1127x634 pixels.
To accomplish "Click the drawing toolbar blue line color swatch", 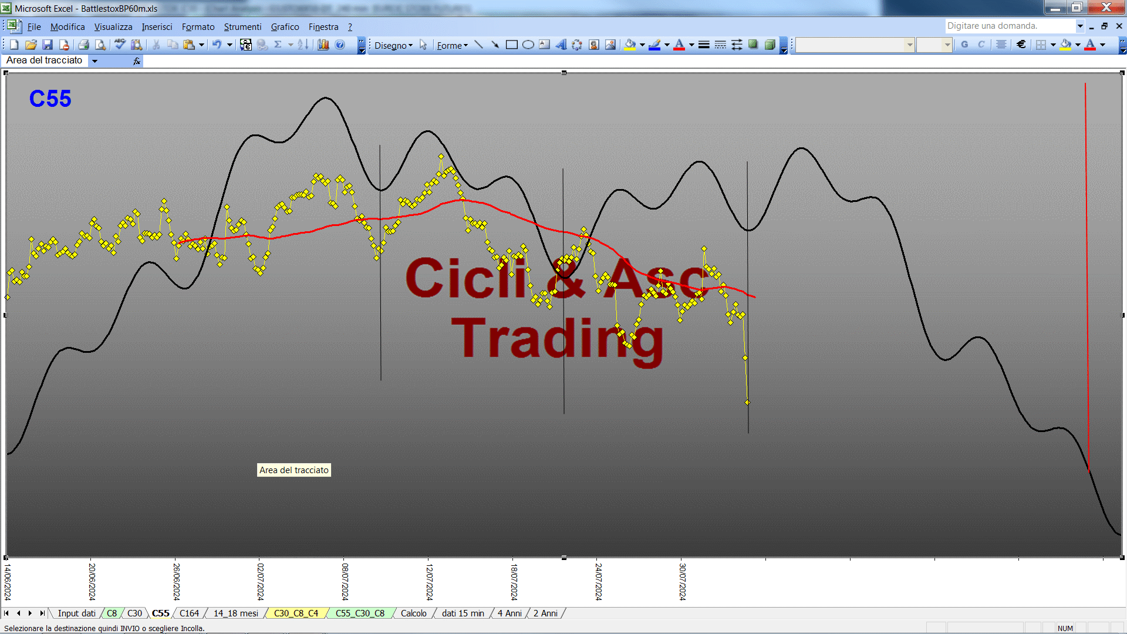I will [x=654, y=45].
